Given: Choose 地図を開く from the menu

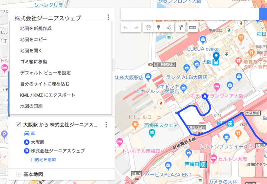Looking at the screenshot, I should [60, 51].
